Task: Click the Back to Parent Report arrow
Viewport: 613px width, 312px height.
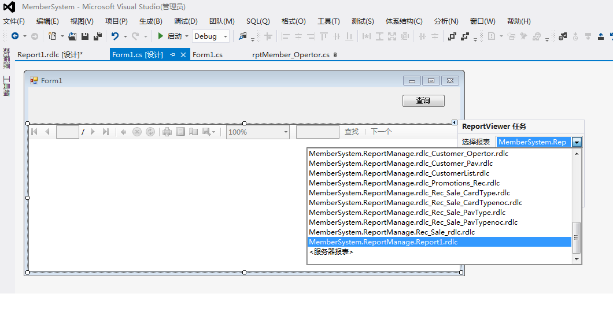Action: click(124, 132)
